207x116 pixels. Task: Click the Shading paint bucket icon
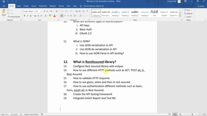80,16
